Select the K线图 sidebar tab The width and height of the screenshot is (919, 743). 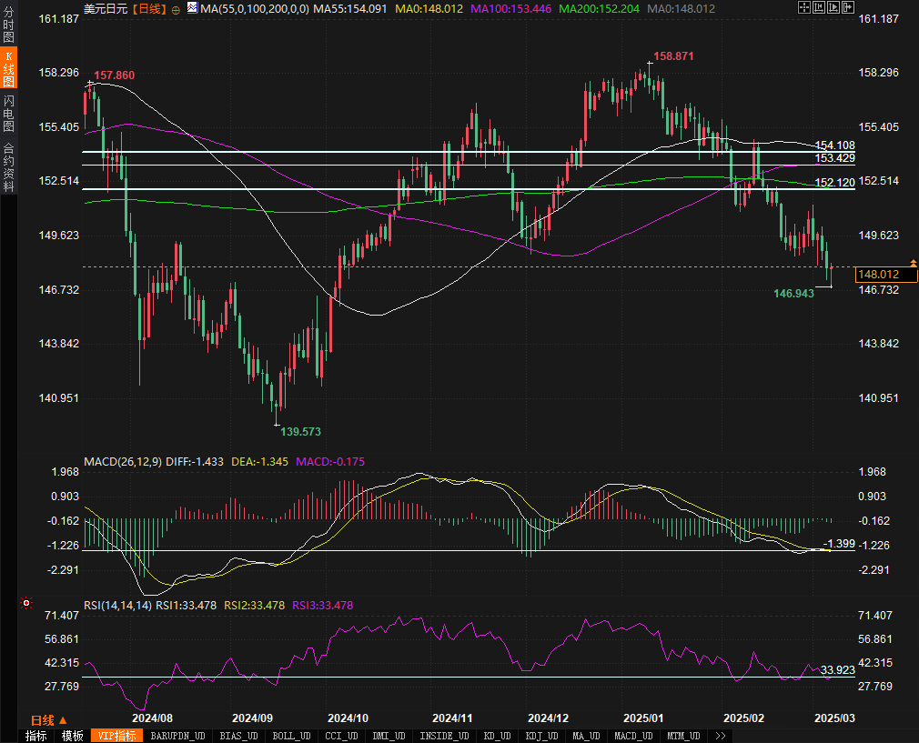tap(8, 69)
